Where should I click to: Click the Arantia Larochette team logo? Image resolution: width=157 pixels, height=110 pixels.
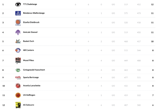18,86
